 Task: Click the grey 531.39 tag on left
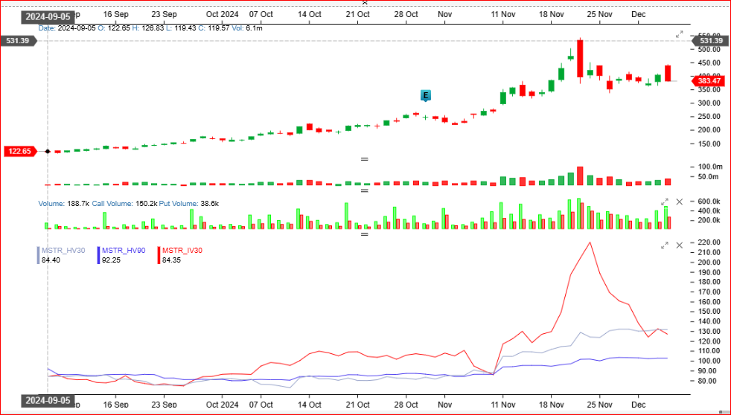point(18,40)
